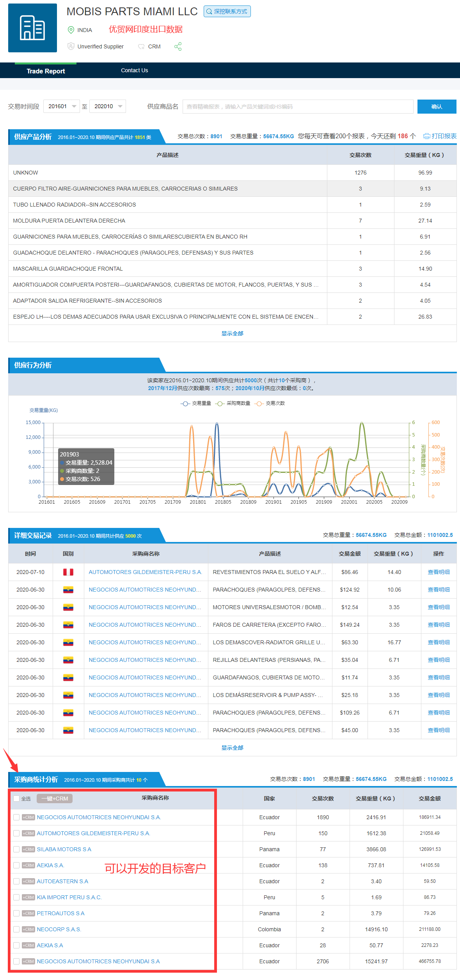Click the TUBO LLENADO RADIADOR product row
The height and width of the screenshot is (975, 460).
click(x=232, y=205)
